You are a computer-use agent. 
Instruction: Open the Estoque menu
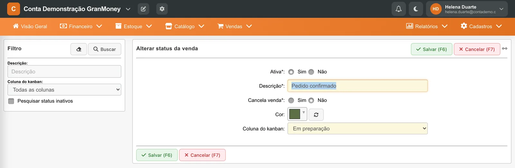tap(134, 26)
